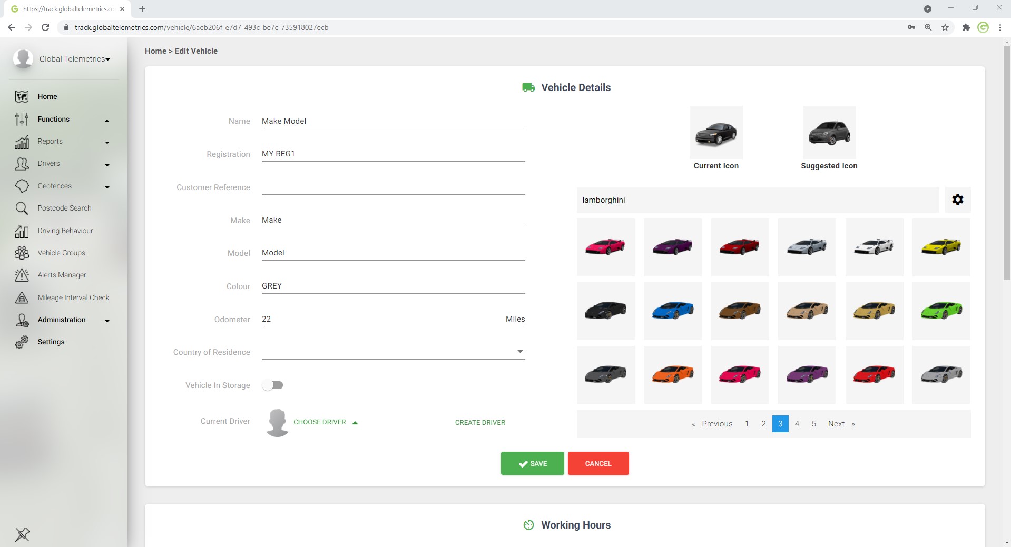The width and height of the screenshot is (1011, 547).
Task: Open the Global Telemetrics account dropdown
Action: [74, 59]
